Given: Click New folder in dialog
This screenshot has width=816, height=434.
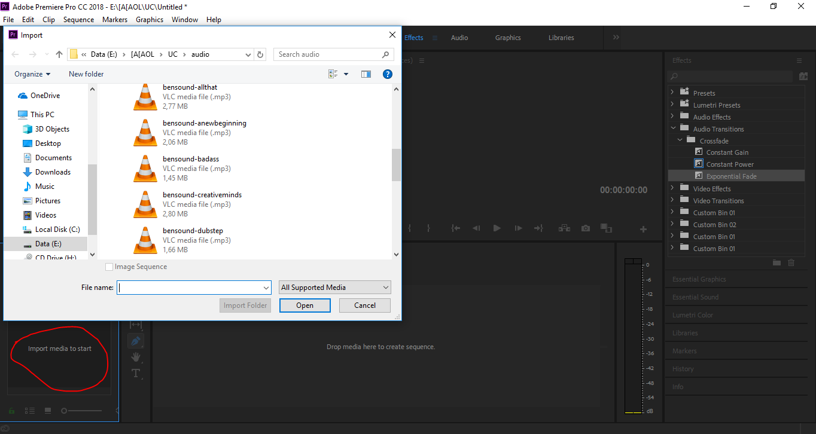Looking at the screenshot, I should click(x=86, y=74).
